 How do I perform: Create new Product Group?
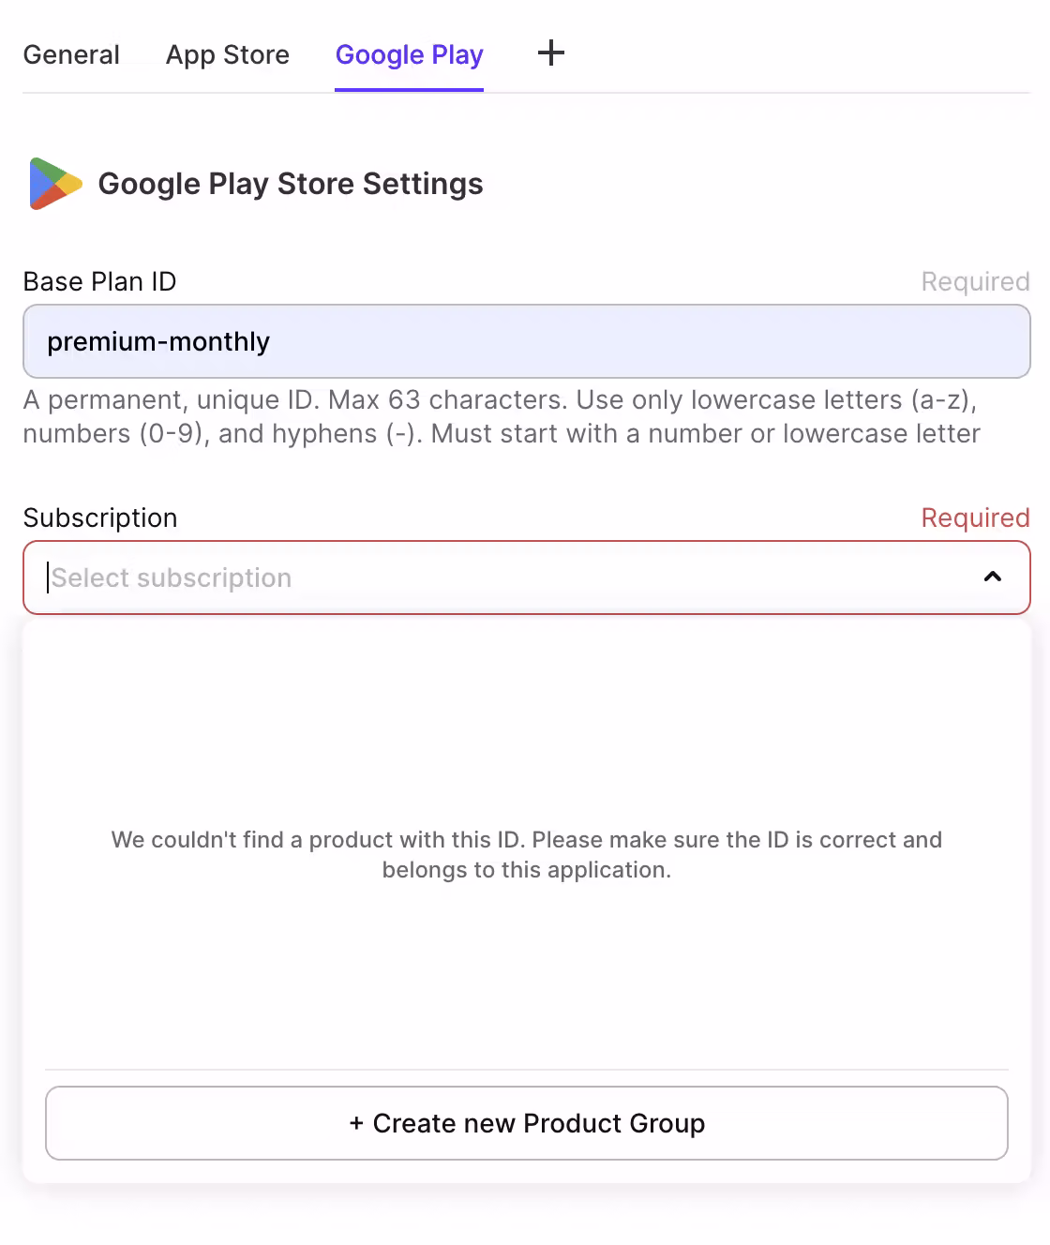click(527, 1123)
